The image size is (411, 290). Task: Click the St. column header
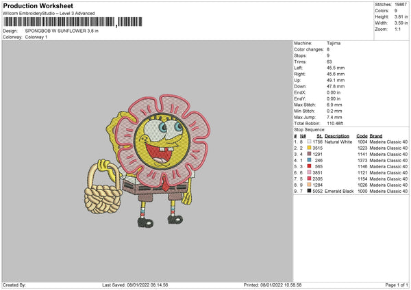(x=319, y=136)
